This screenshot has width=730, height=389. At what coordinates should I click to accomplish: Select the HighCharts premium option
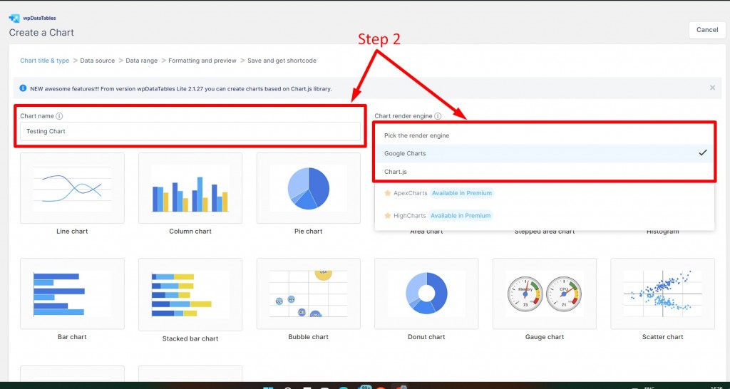coord(545,215)
